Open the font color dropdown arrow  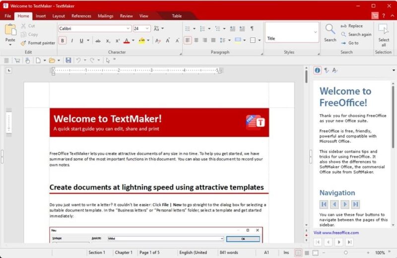coord(133,41)
